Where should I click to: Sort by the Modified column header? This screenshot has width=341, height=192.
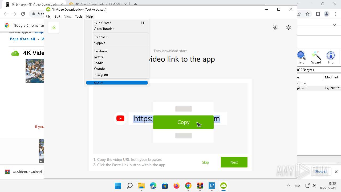coord(331,77)
